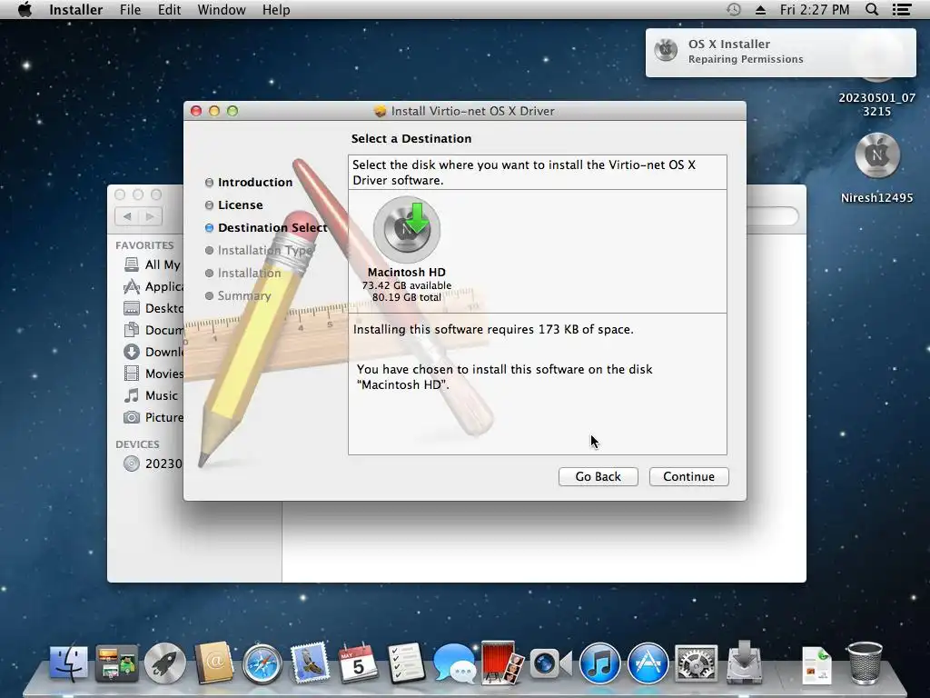Click the Installer drive icon in Dock
This screenshot has height=698, width=930.
pyautogui.click(x=745, y=662)
